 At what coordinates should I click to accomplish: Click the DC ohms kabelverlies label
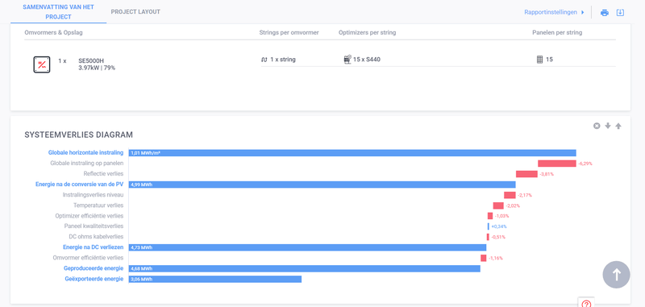[96, 237]
